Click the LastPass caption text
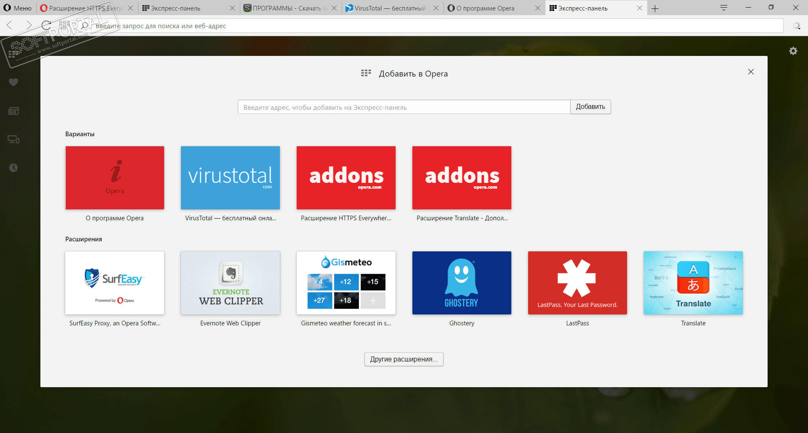This screenshot has height=433, width=808. [577, 323]
